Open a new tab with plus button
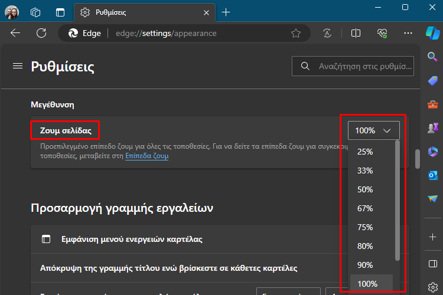443x295 pixels. coord(226,12)
